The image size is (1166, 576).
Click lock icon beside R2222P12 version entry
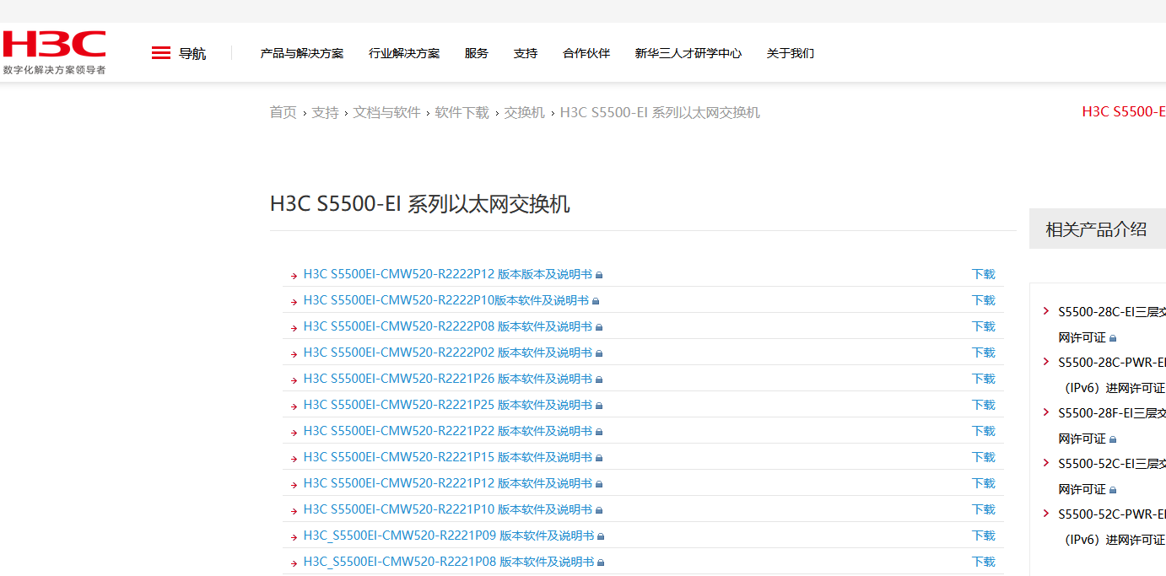(x=600, y=275)
